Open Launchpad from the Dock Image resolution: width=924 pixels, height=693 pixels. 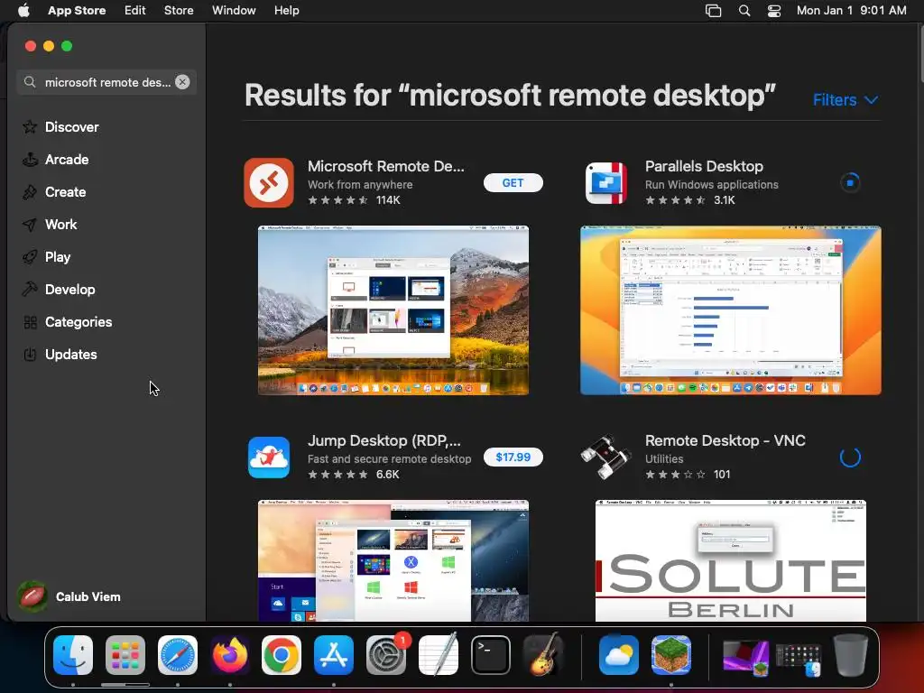coord(125,655)
